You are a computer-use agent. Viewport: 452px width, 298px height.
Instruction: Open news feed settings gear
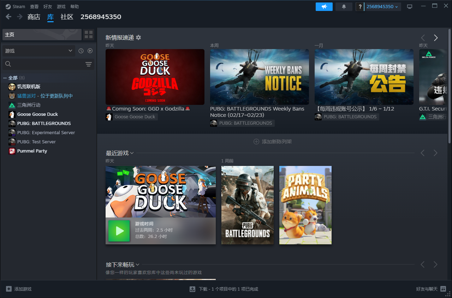[138, 37]
